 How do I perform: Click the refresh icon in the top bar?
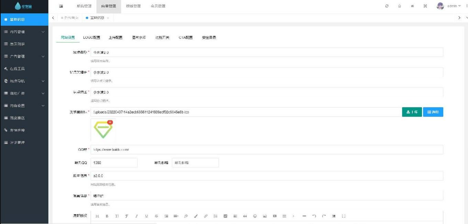coord(387,6)
